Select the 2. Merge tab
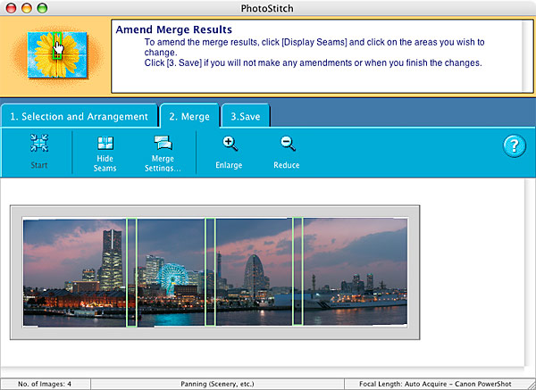Image resolution: width=536 pixels, height=390 pixels. tap(189, 116)
